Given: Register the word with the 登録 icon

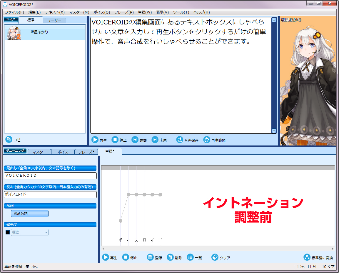Looking at the screenshot, I should tap(150, 257).
